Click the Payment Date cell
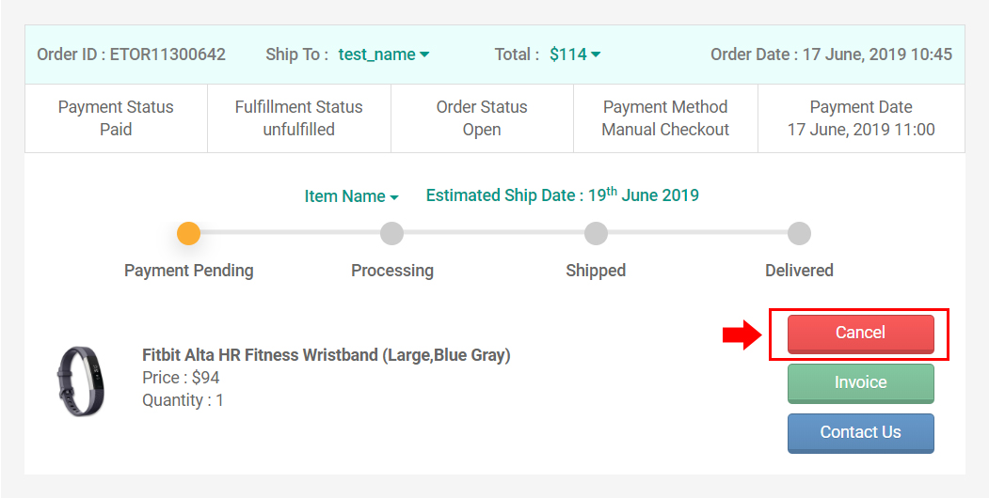This screenshot has height=498, width=989. 861,118
